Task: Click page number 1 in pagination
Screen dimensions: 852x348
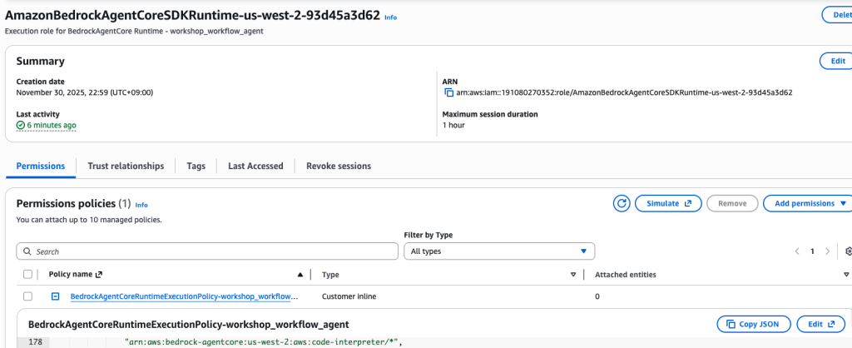Action: (812, 251)
